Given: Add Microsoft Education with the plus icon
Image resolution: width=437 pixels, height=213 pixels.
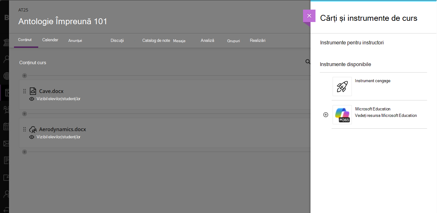Looking at the screenshot, I should pyautogui.click(x=326, y=115).
